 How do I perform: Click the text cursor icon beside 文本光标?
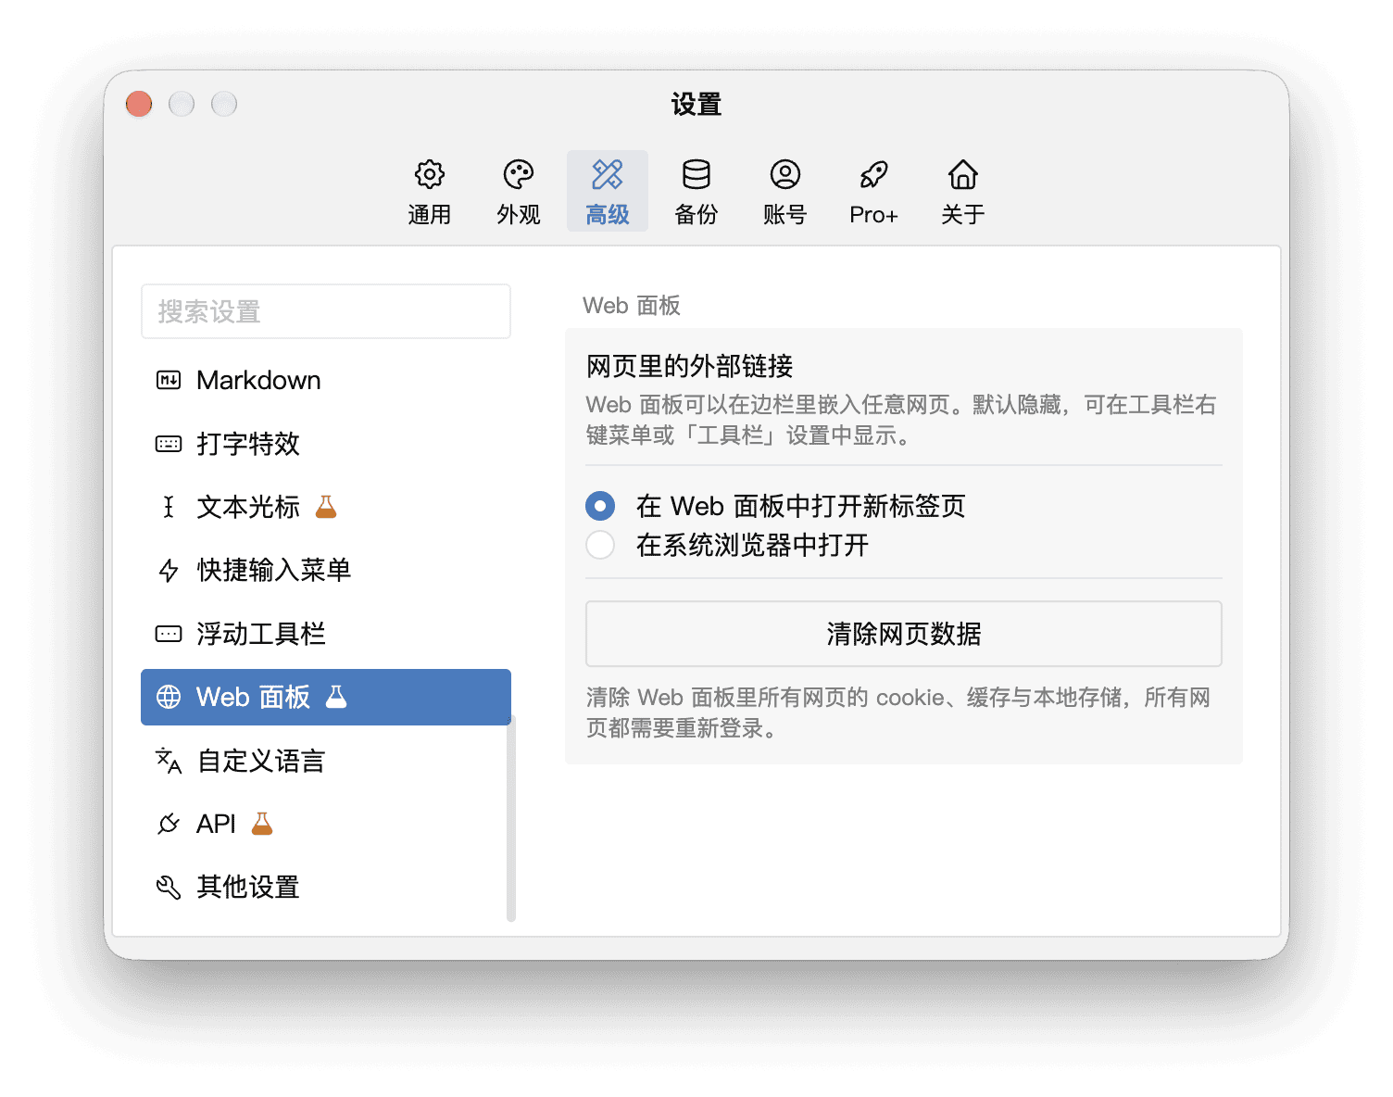point(169,507)
